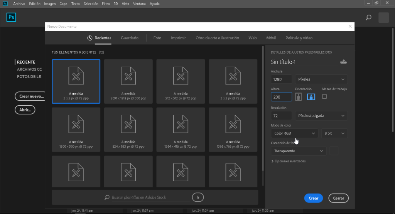Open the Imagen menu

click(50, 4)
